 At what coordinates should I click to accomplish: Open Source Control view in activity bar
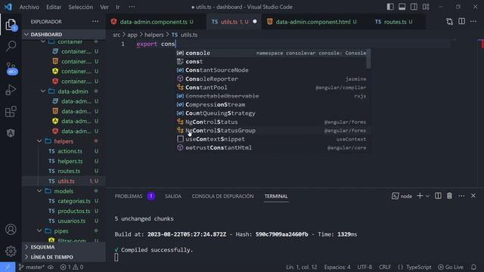coord(11,69)
